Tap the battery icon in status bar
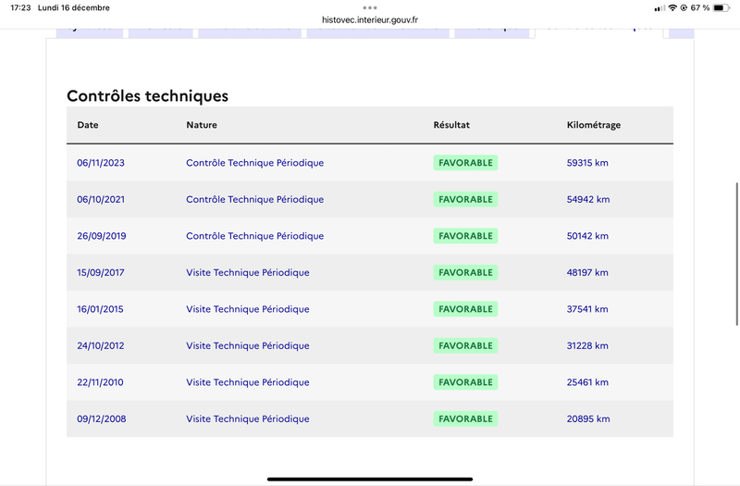Screen dimensions: 740x486 pyautogui.click(x=721, y=7)
